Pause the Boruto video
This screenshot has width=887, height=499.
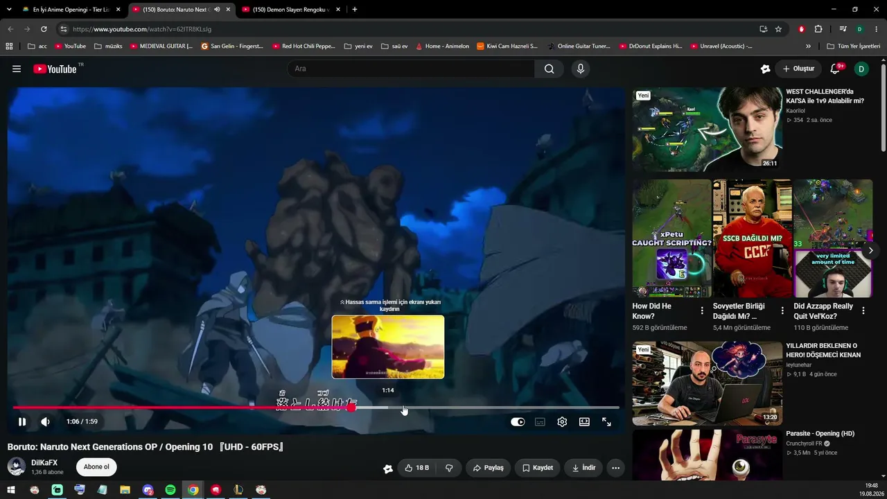coord(22,421)
